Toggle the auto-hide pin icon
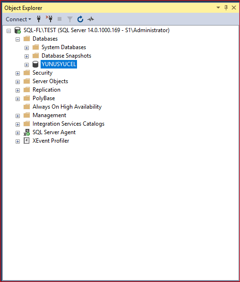This screenshot has width=240, height=282. point(226,8)
